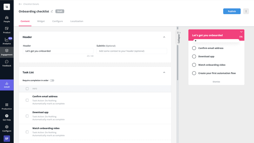Click Dismiss in checklist preview
Image resolution: width=254 pixels, height=143 pixels.
click(x=216, y=82)
